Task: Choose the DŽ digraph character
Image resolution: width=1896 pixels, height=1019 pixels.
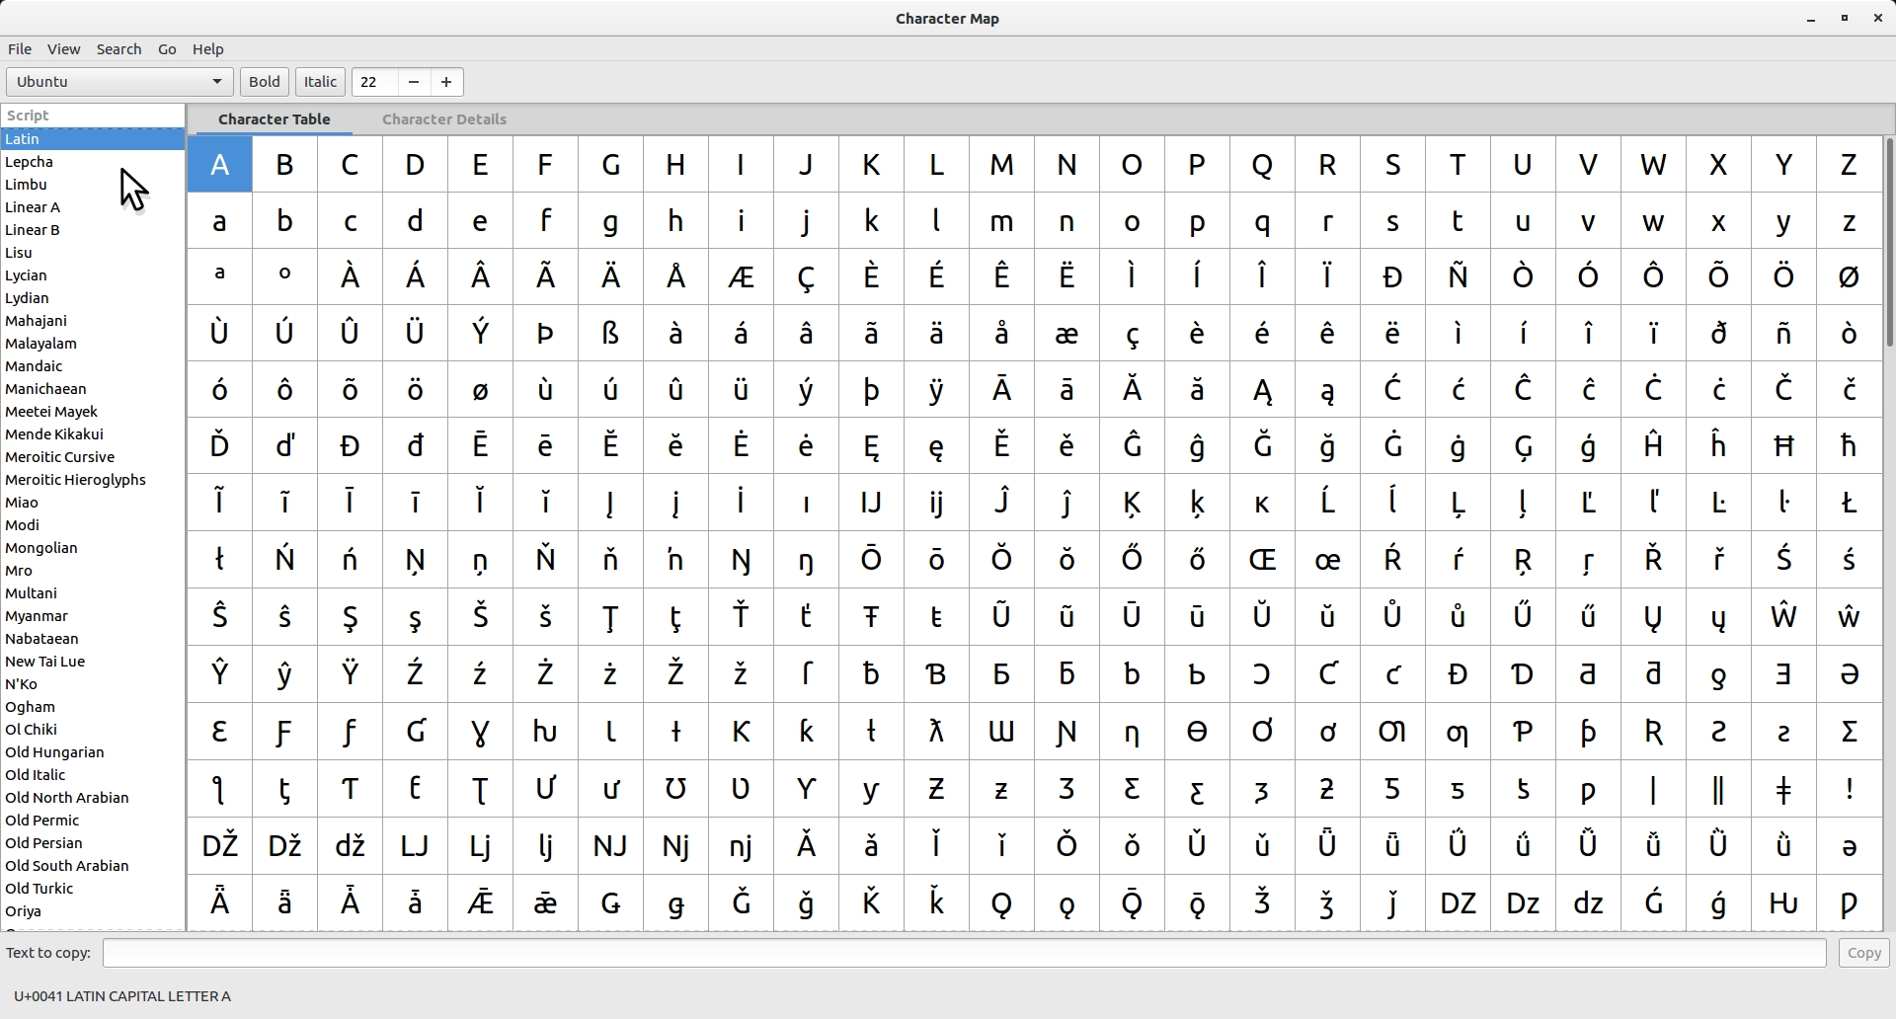Action: (x=219, y=845)
